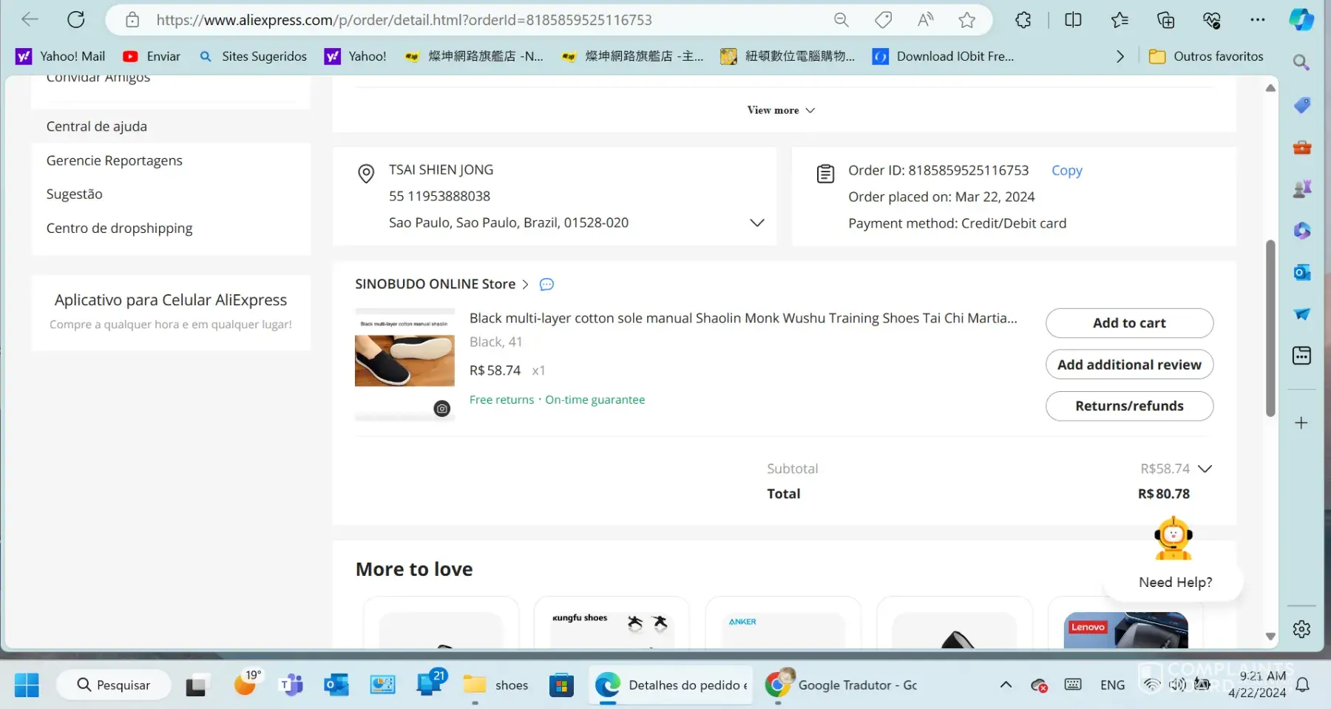Open the Favorites list in the toolbar

1120,20
